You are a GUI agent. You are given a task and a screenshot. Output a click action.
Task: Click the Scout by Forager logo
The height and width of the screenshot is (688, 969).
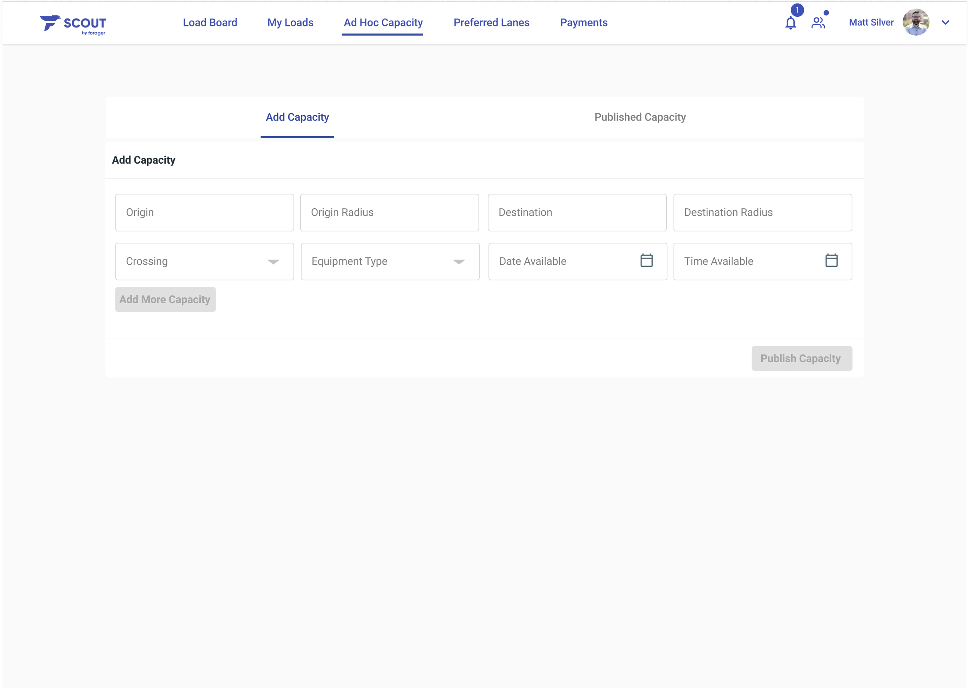coord(73,24)
